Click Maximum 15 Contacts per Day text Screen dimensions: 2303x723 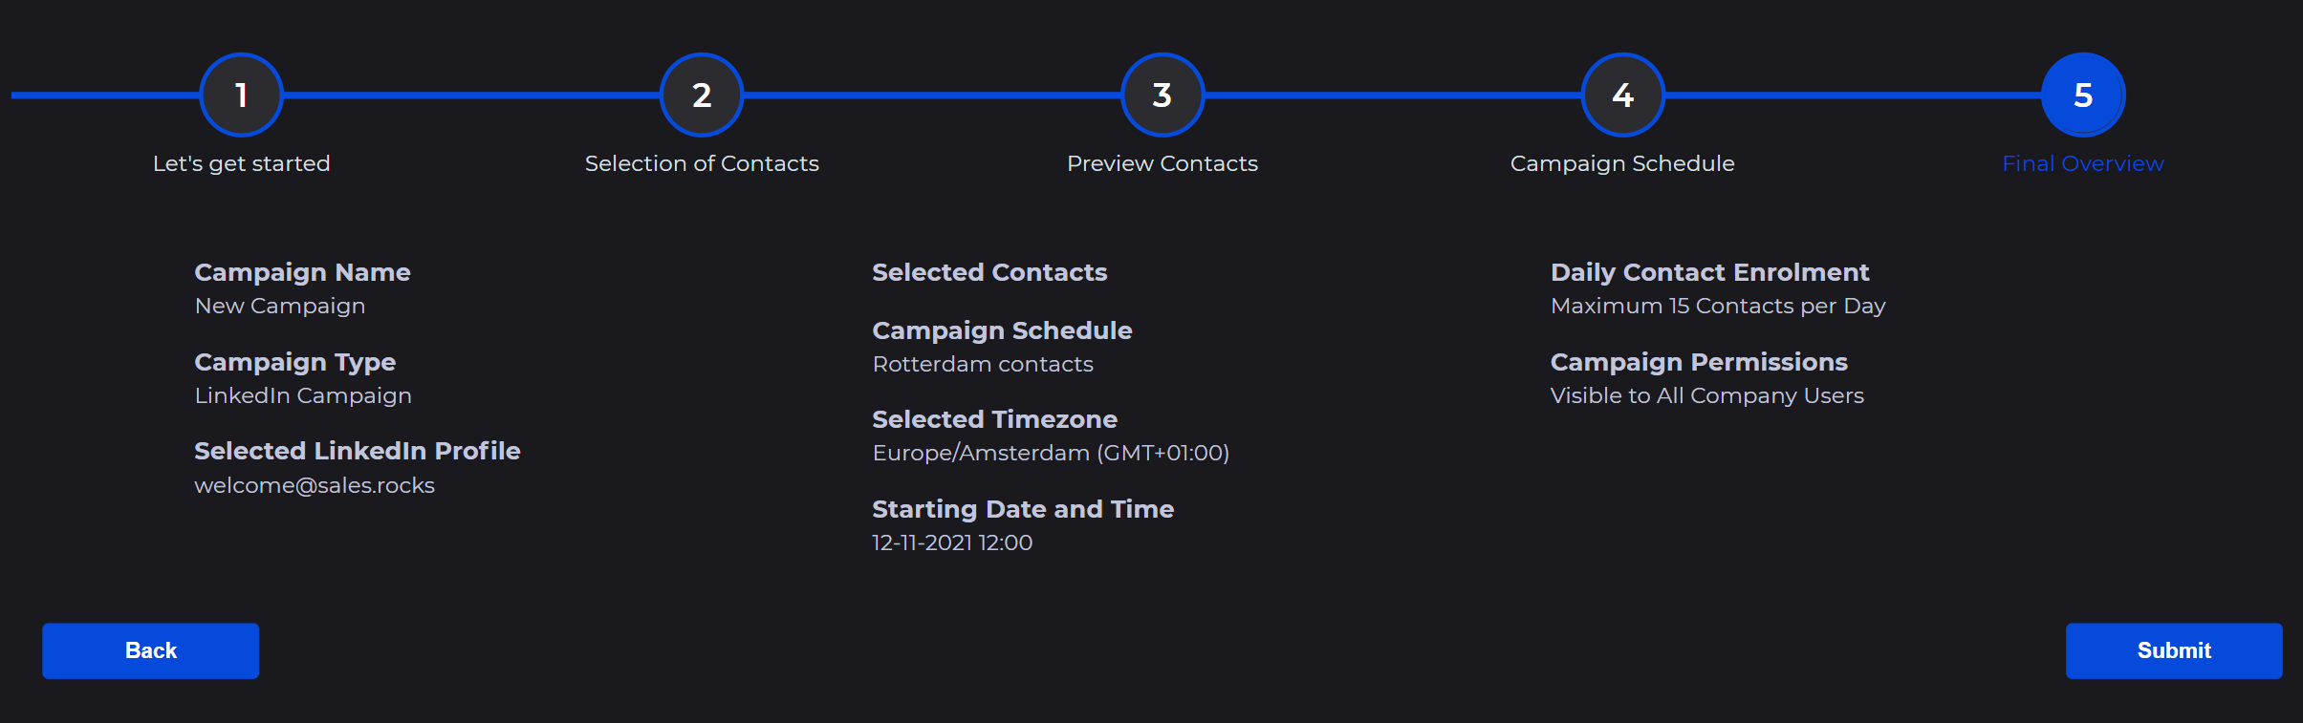pyautogui.click(x=1718, y=306)
